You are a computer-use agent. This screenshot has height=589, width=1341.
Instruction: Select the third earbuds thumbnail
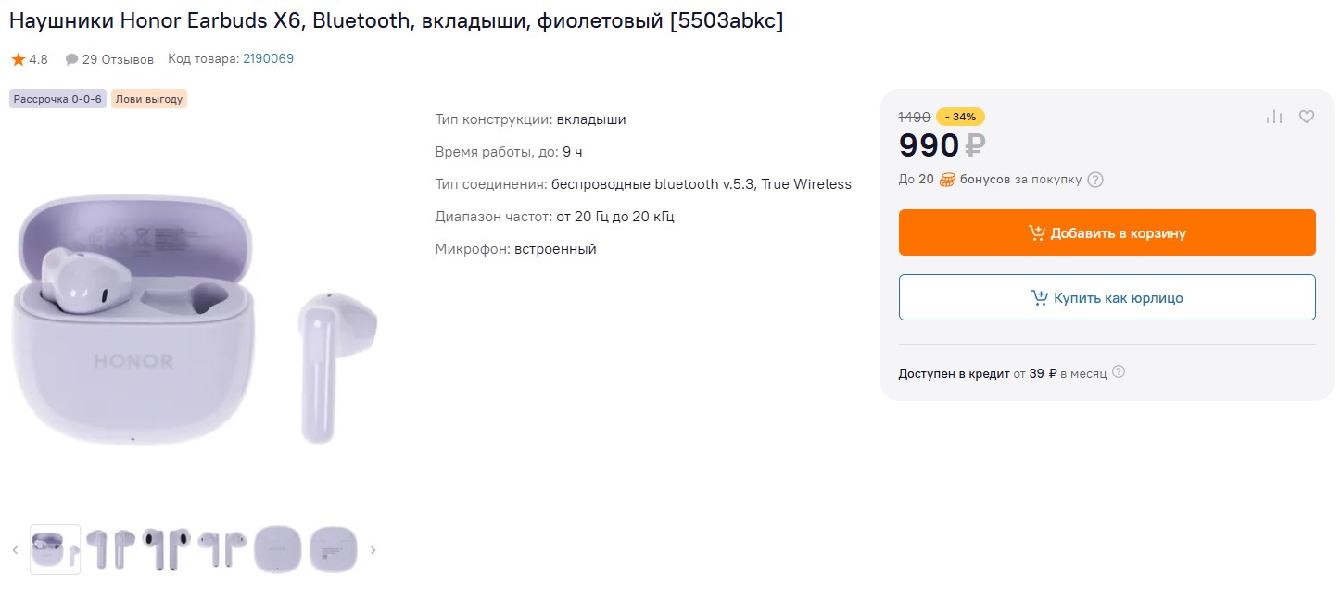166,549
